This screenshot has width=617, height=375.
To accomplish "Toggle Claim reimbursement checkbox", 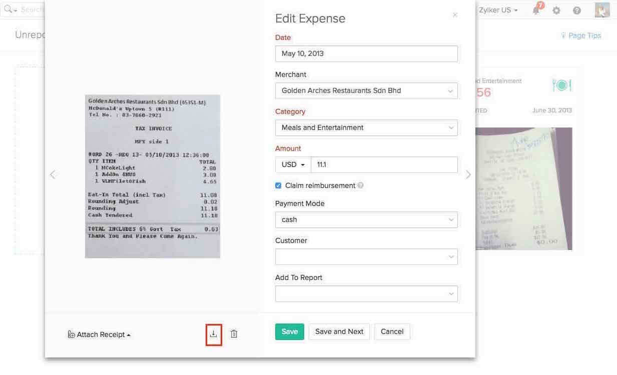I will pos(278,185).
